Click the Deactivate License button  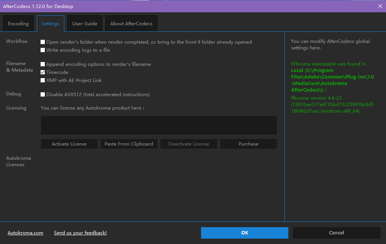coord(188,144)
